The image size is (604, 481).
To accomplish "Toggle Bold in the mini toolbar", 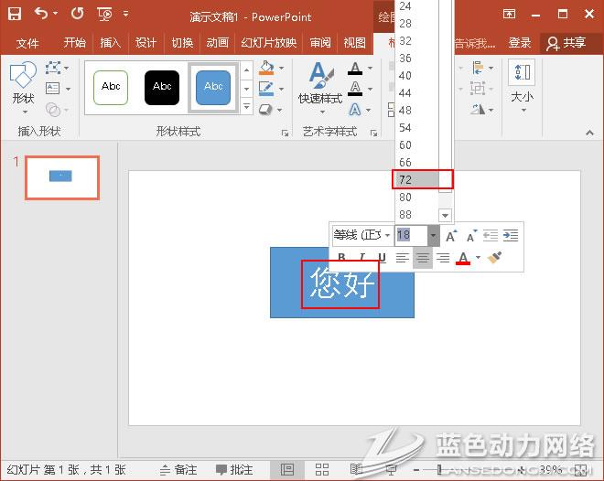I will tap(342, 258).
